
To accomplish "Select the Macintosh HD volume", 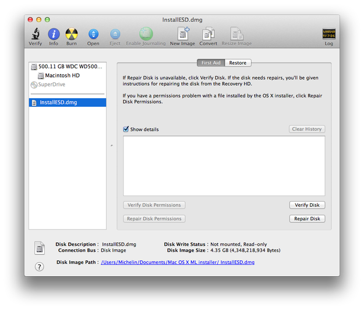I will [68, 75].
